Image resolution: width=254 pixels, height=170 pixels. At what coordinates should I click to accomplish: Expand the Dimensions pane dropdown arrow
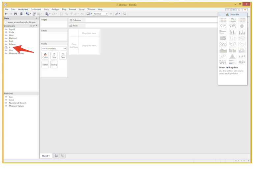(37, 26)
